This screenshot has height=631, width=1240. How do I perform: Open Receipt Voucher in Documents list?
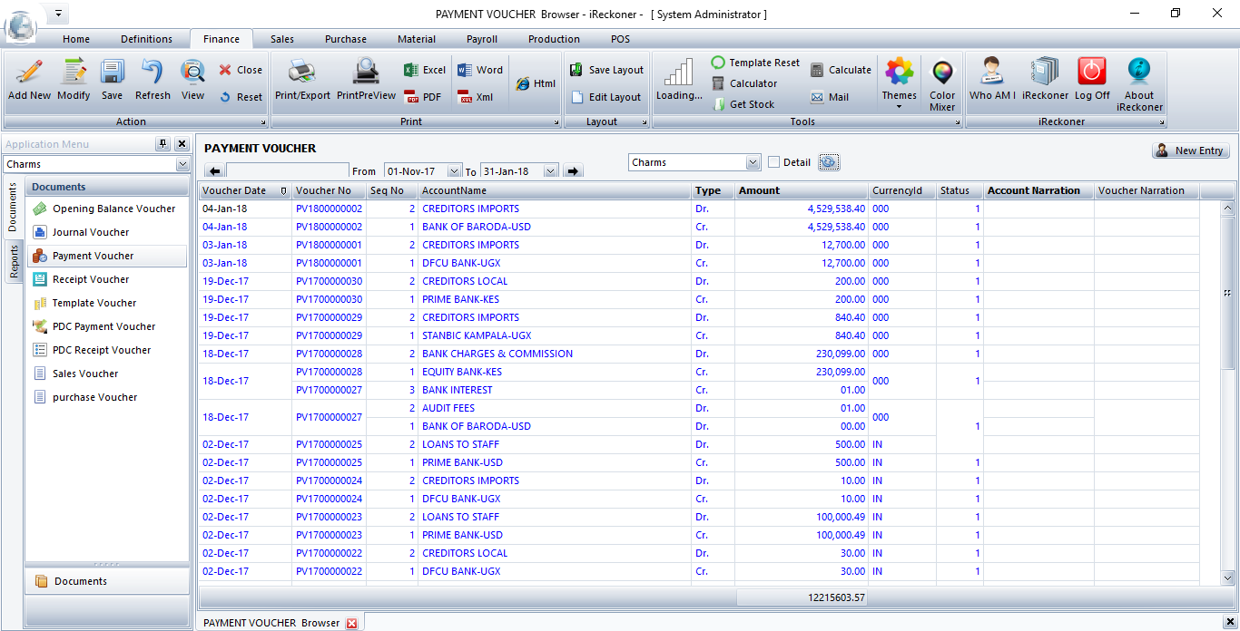(x=91, y=279)
